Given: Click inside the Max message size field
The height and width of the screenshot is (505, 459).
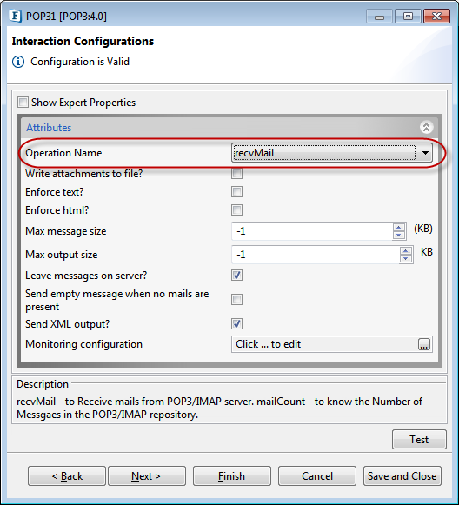Looking at the screenshot, I should coord(312,231).
